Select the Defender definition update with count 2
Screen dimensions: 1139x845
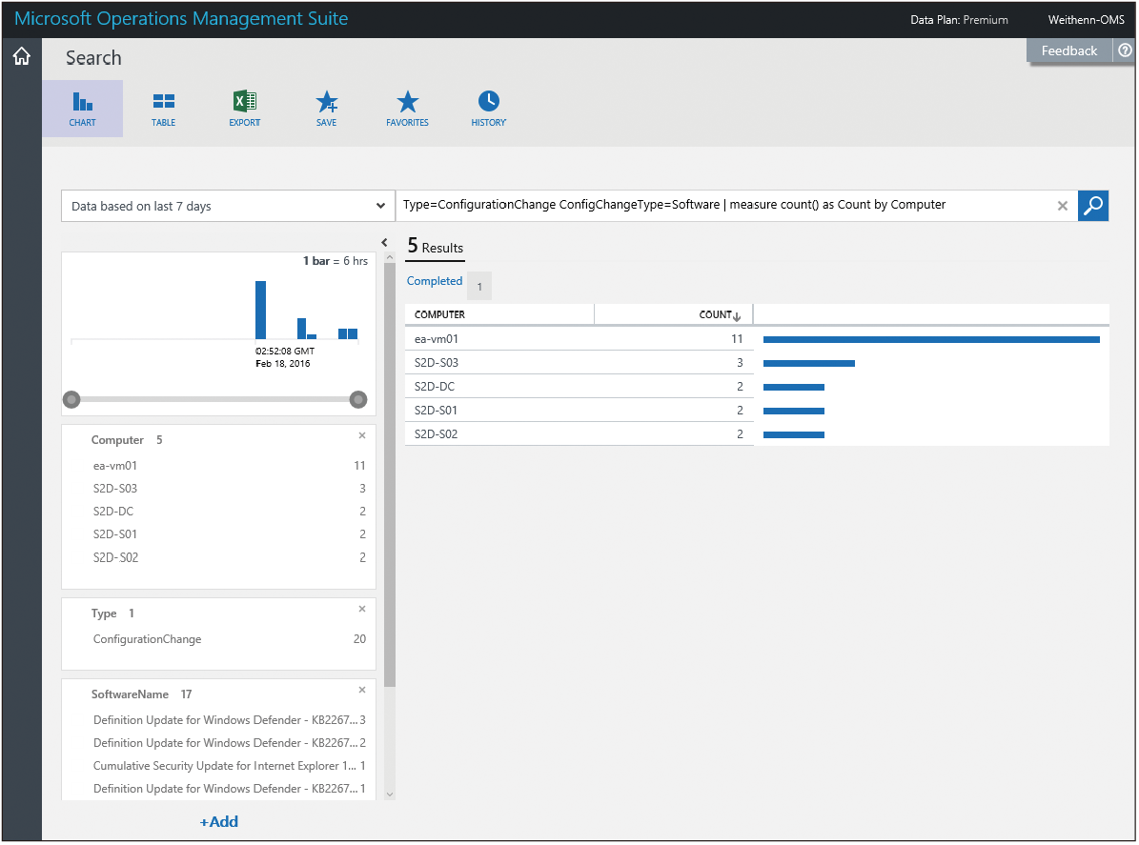pyautogui.click(x=229, y=743)
